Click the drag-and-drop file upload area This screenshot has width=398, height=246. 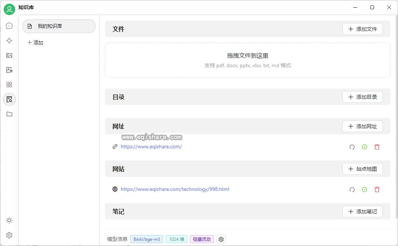click(x=247, y=59)
